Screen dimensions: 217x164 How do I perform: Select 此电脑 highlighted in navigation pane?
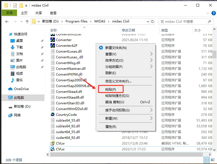[x=23, y=98]
